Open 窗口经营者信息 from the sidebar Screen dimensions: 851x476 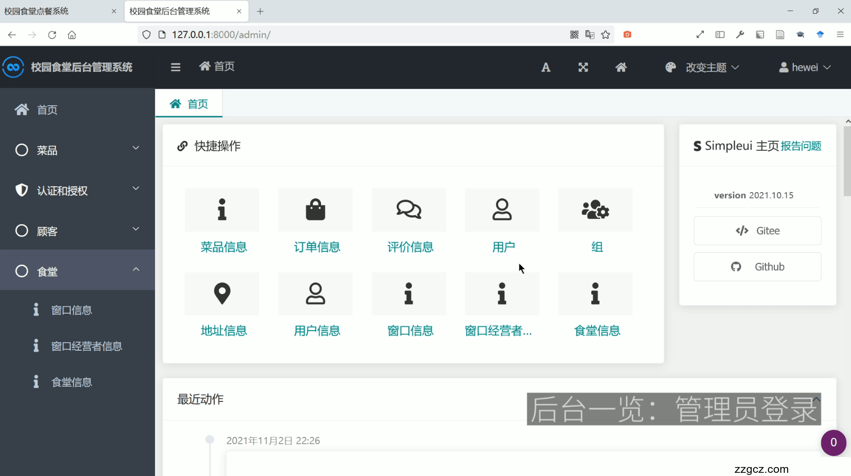88,346
